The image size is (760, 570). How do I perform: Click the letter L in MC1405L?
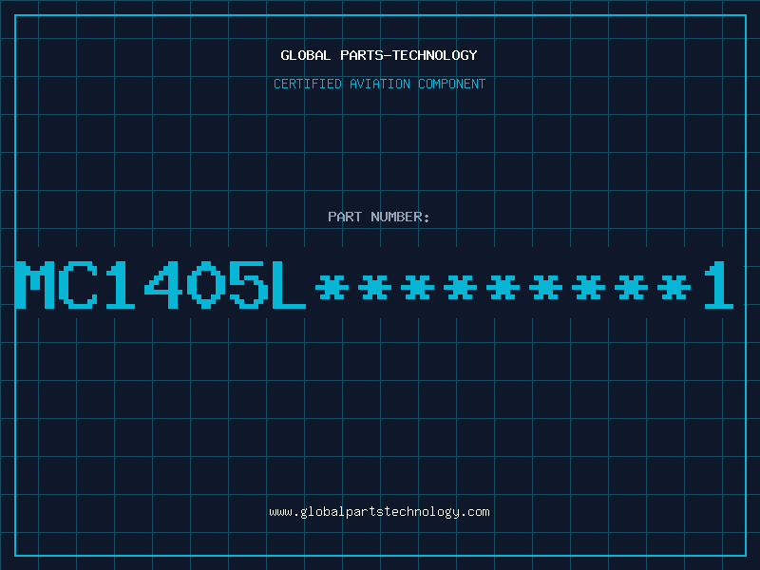[289, 285]
